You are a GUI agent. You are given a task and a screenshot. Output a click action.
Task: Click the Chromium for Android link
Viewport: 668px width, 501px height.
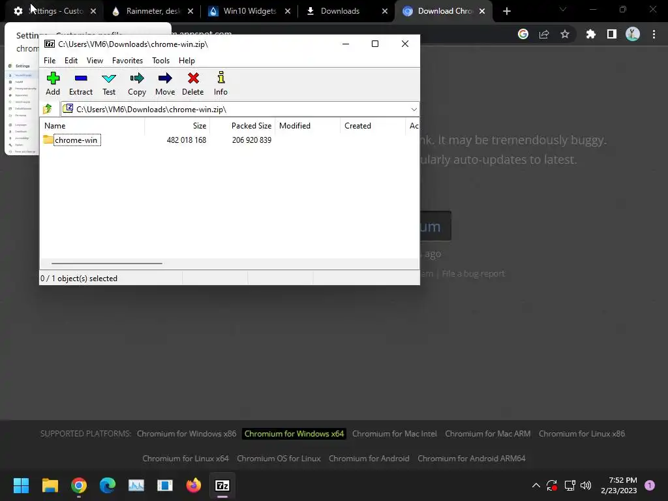369,459
